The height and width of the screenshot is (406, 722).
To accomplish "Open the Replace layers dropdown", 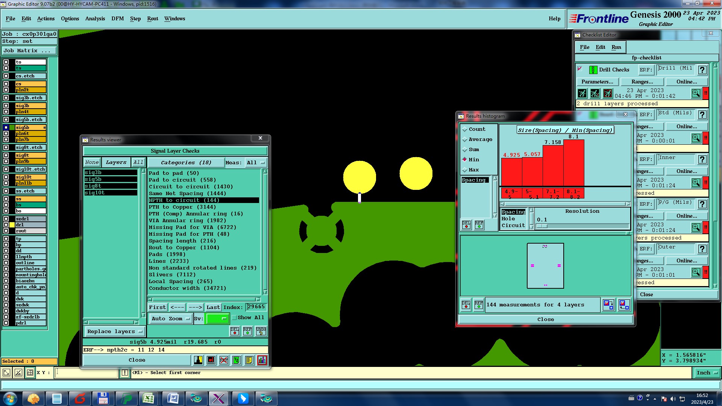I will [114, 332].
